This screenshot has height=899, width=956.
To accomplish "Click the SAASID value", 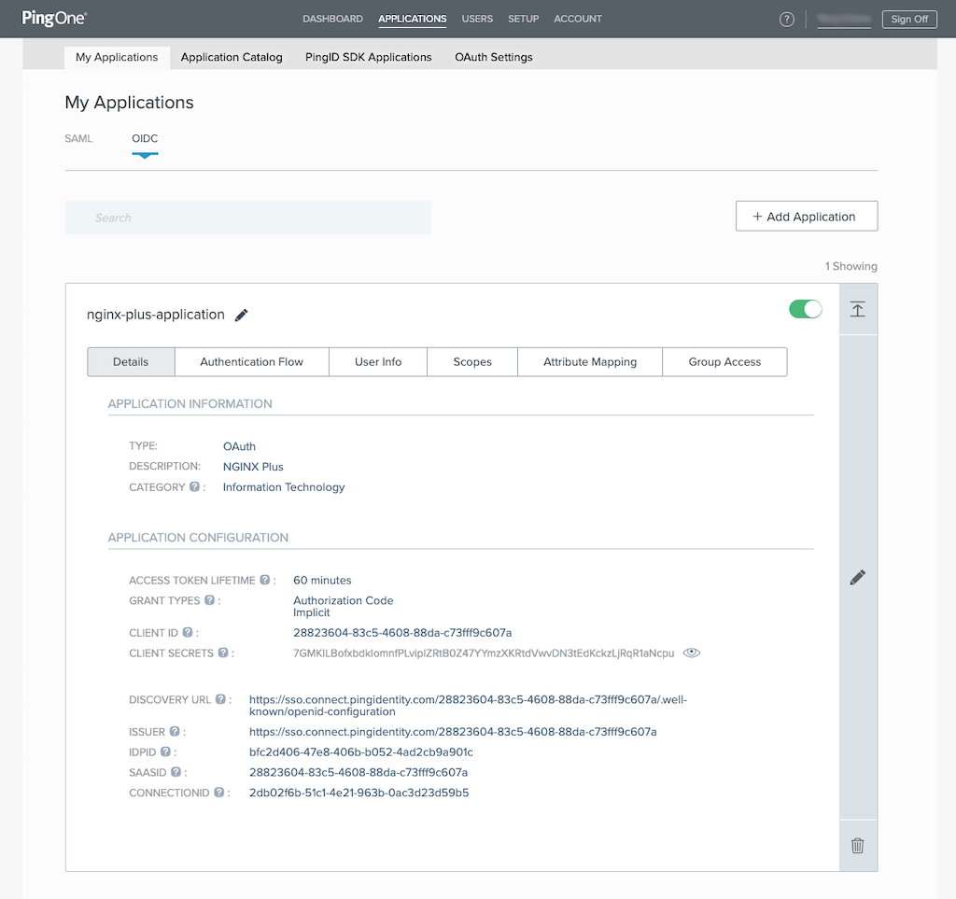I will click(x=358, y=772).
